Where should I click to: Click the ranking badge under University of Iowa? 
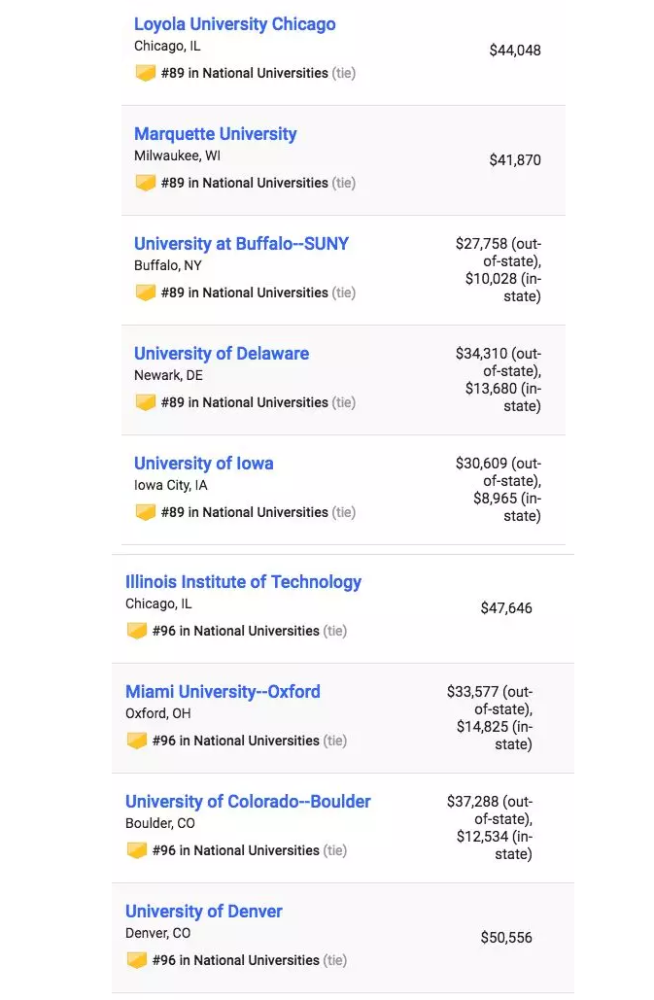coord(146,511)
